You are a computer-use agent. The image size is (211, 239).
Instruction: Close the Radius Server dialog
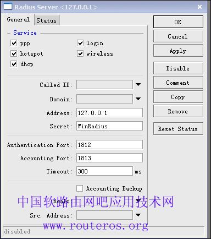point(199,7)
